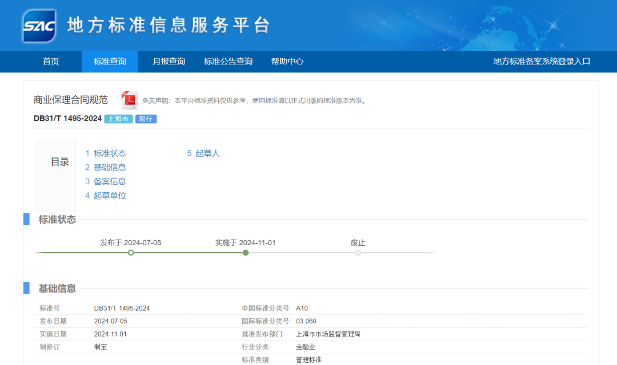Click the 实施日期 value 2024-11-01
The image size is (617, 365).
[110, 334]
